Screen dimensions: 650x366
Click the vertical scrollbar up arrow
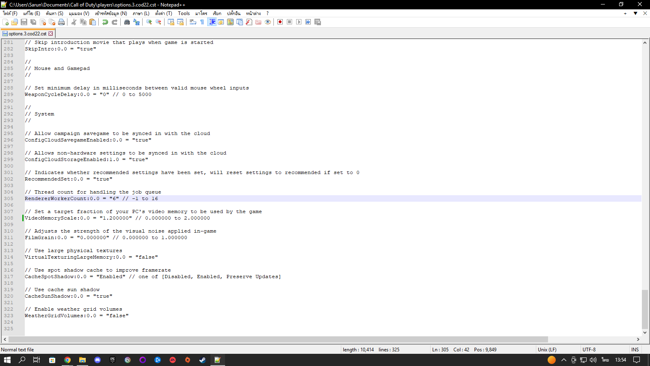click(x=645, y=42)
